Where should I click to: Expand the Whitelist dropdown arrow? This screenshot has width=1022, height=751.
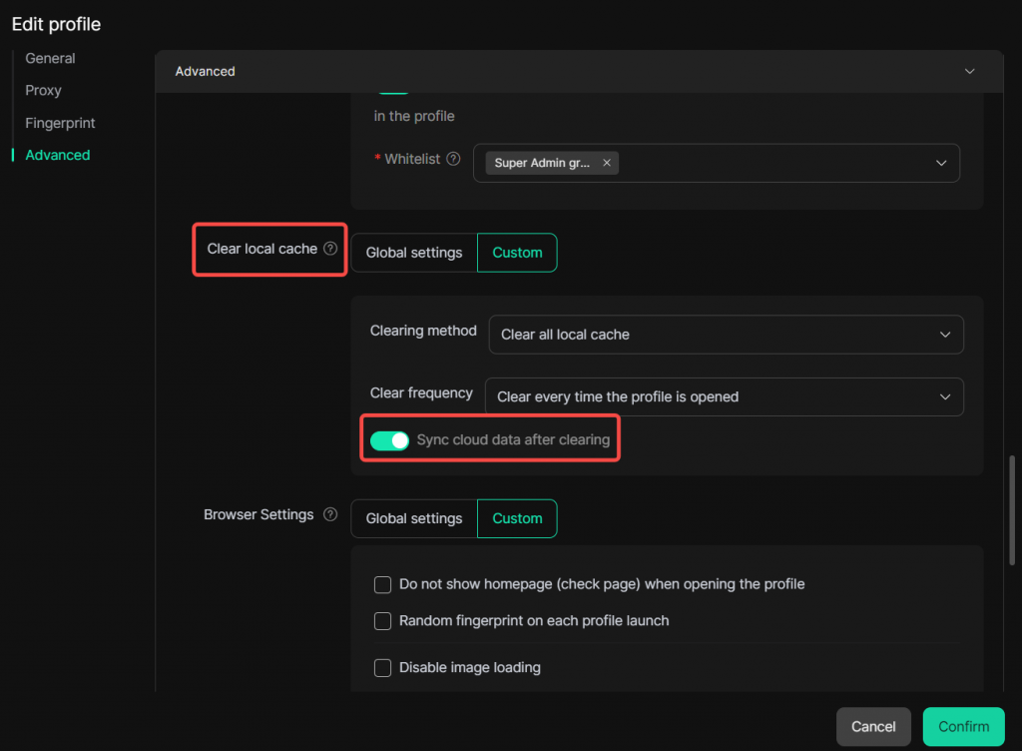pyautogui.click(x=941, y=163)
